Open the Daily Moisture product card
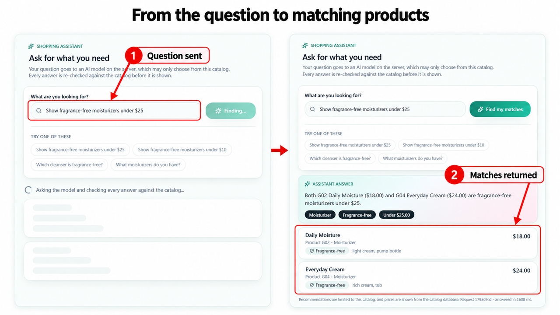This screenshot has width=560, height=315. [417, 243]
